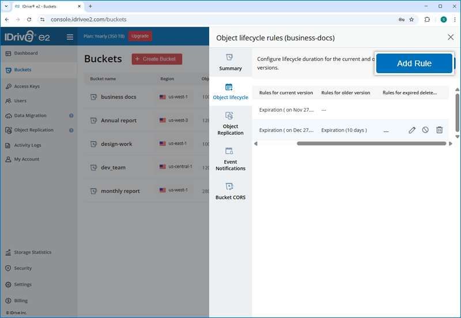Viewport: 461px width, 318px height.
Task: Click the Upgrade plan button
Action: pos(140,36)
